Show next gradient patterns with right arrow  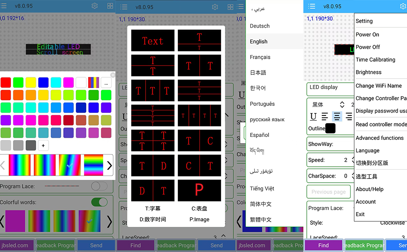click(110, 165)
